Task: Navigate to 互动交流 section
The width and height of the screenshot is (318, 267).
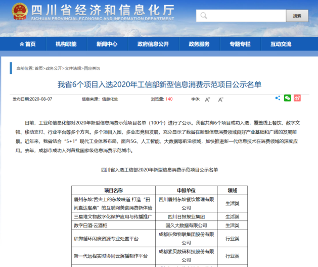Action: click(281, 44)
